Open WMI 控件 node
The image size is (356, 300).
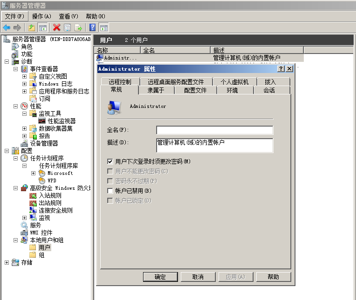(x=41, y=233)
